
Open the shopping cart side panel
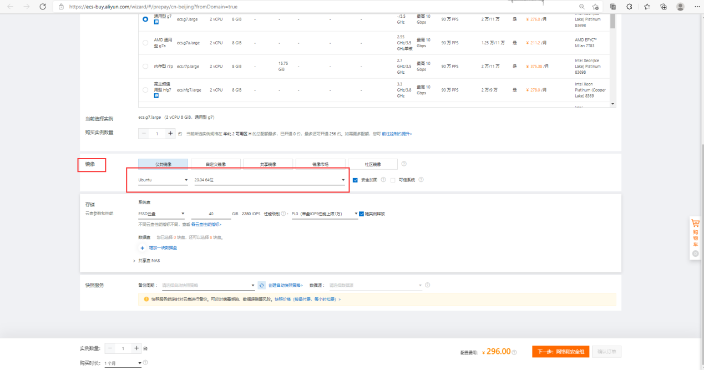(695, 233)
